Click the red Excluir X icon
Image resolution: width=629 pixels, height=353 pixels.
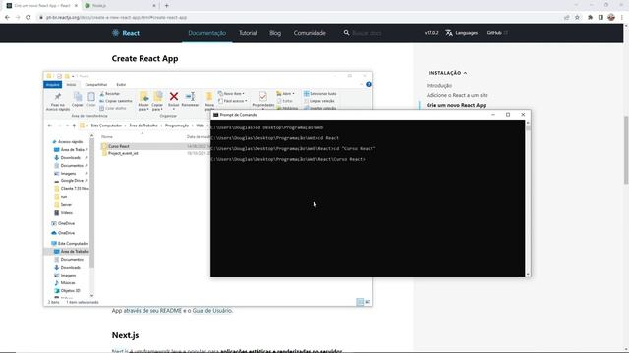tap(174, 96)
